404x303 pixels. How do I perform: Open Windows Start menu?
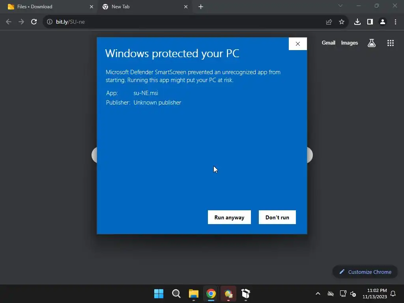click(159, 294)
